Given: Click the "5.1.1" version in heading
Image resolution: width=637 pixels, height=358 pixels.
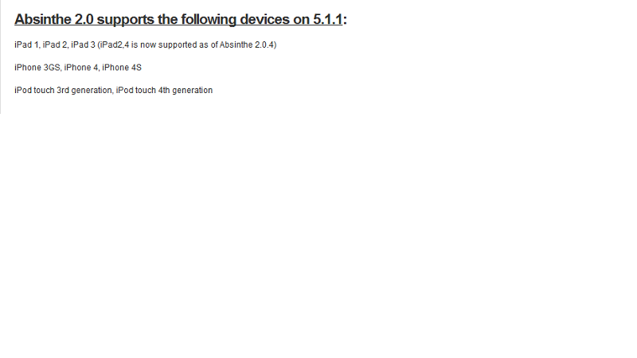Looking at the screenshot, I should pos(327,19).
